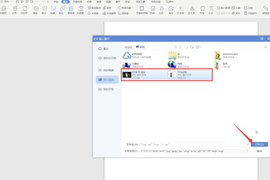Click the save icon in quick access toolbar
270x180 pixels.
coord(17,2)
